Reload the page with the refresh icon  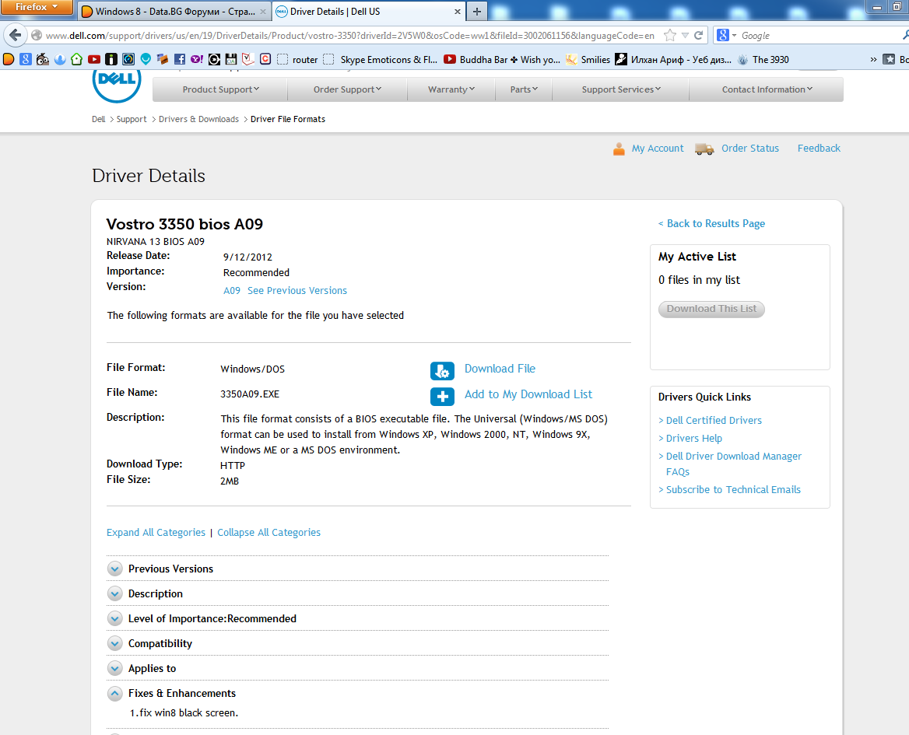point(699,35)
